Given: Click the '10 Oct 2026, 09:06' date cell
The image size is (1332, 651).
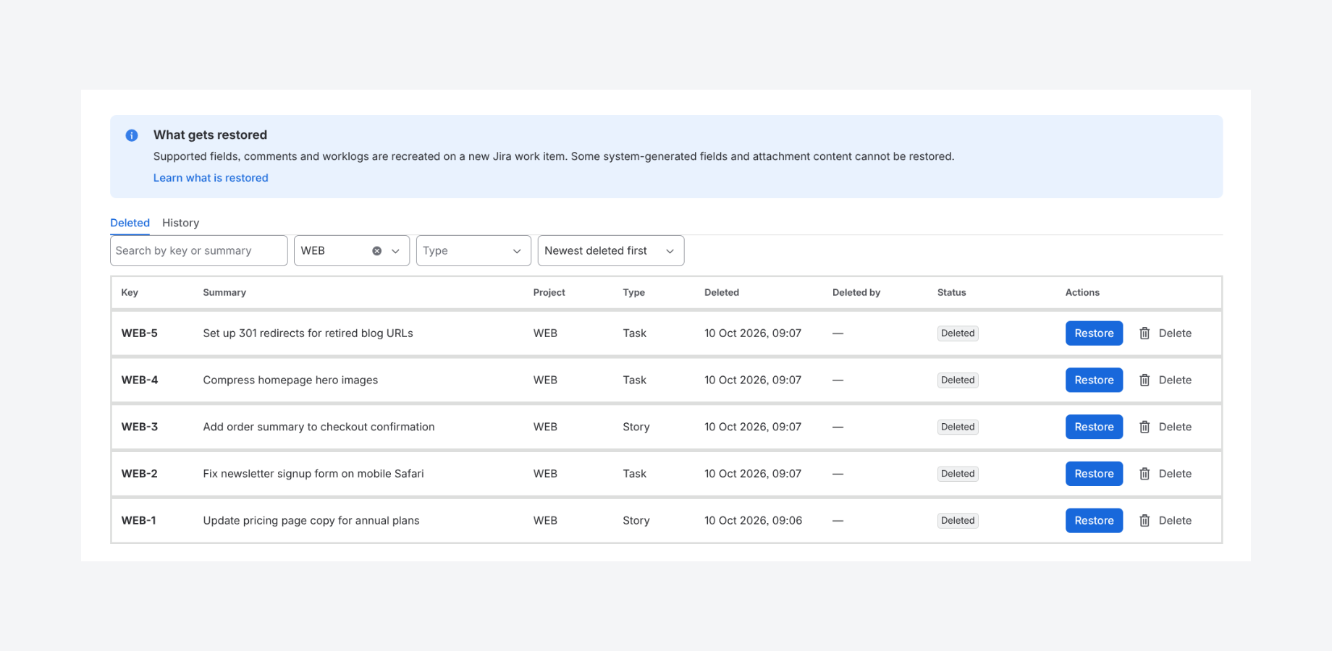Looking at the screenshot, I should (x=753, y=521).
